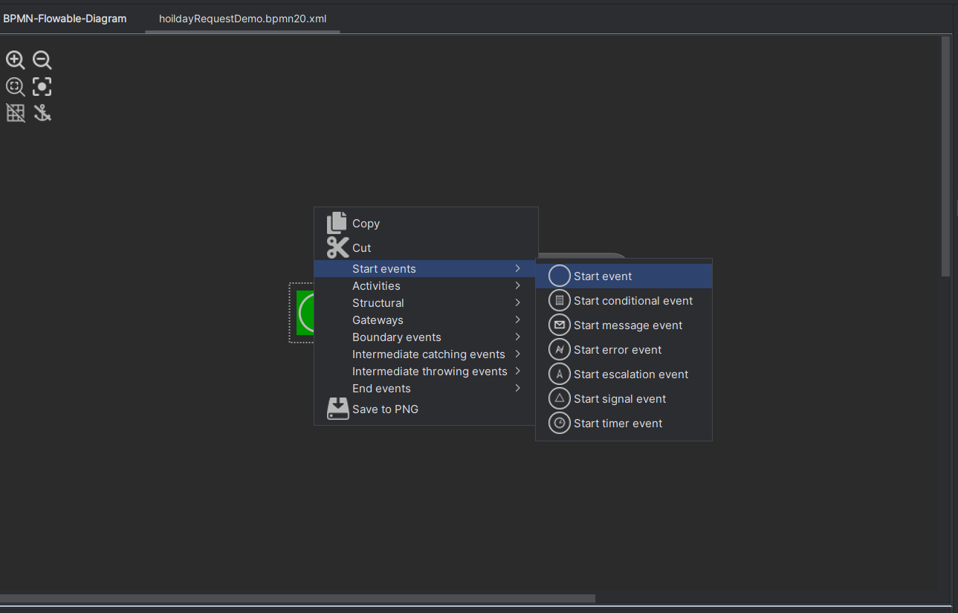Select Start timer event entry
This screenshot has width=958, height=613.
pyautogui.click(x=624, y=424)
